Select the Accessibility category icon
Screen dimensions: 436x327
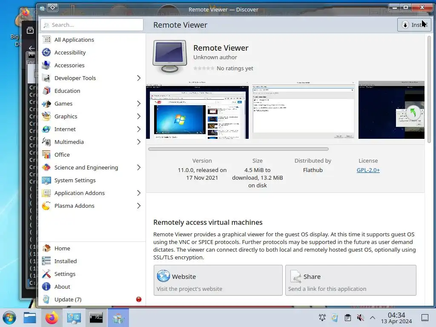(46, 52)
